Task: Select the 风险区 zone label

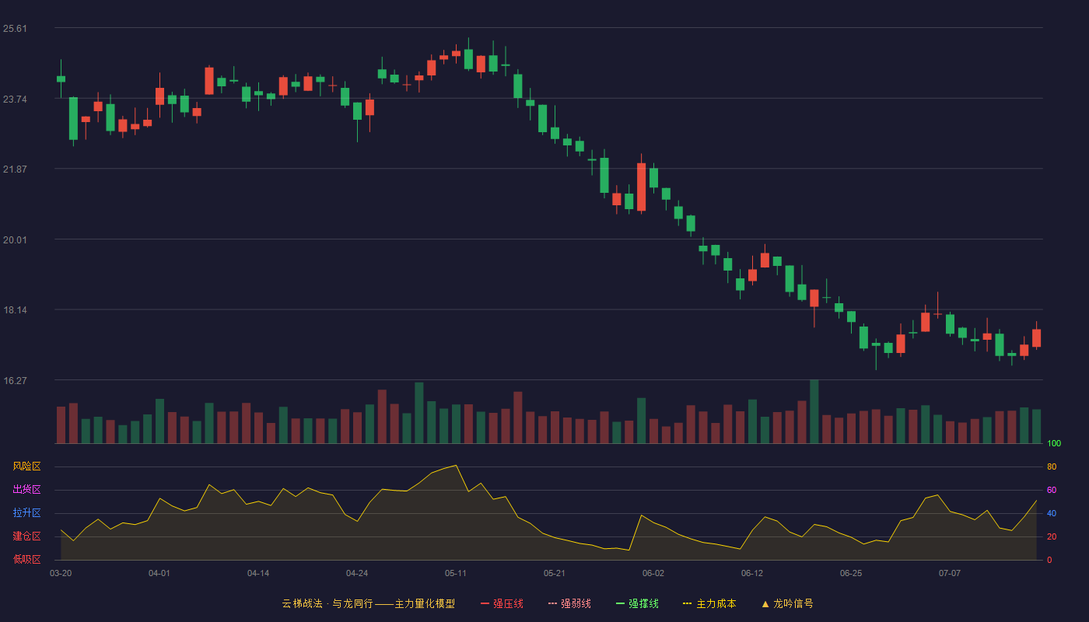Action: [x=26, y=466]
